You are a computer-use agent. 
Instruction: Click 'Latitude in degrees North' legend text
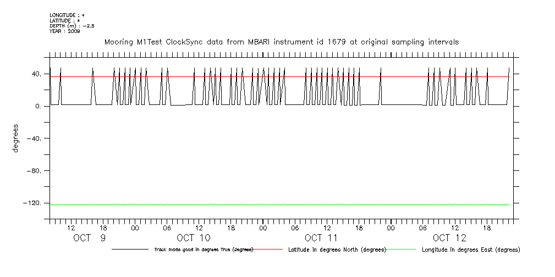(x=337, y=250)
